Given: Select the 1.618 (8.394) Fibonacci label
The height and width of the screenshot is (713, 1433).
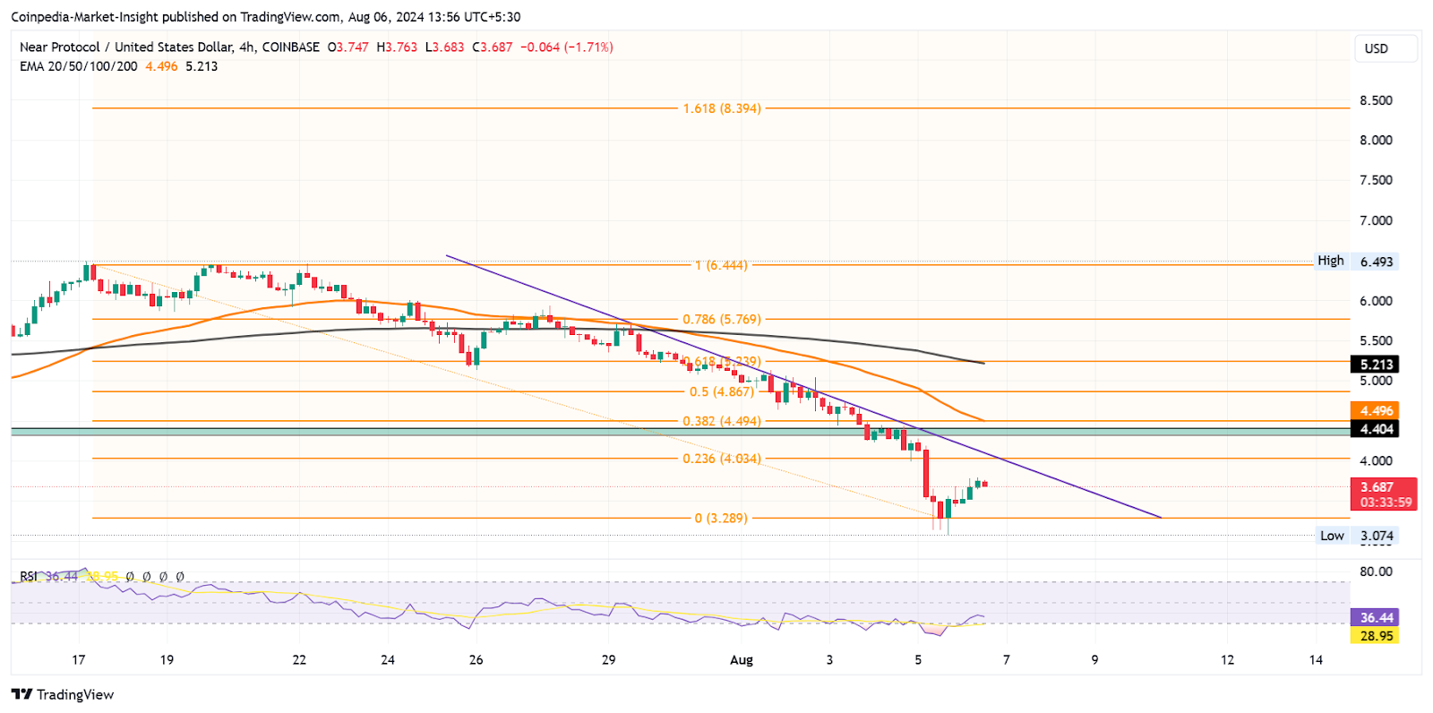Looking at the screenshot, I should tap(722, 108).
